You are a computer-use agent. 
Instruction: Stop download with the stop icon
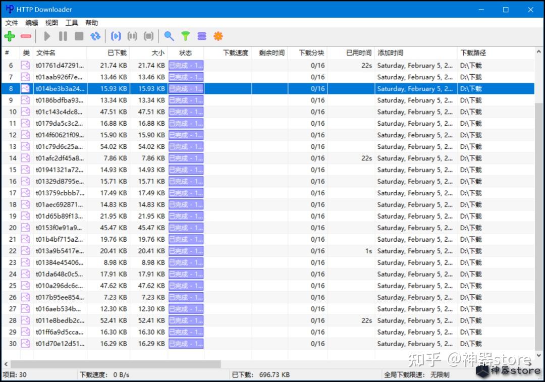(79, 36)
